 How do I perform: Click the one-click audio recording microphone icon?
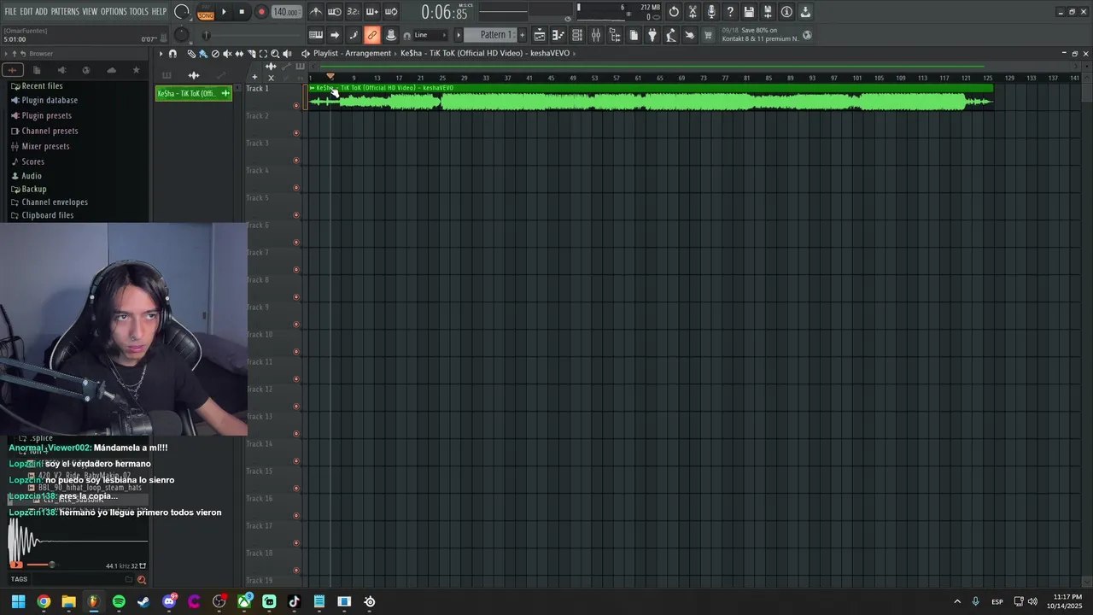[711, 12]
